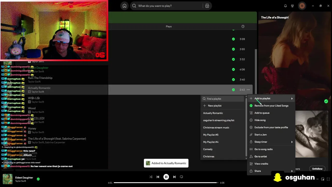Image resolution: width=332 pixels, height=187 pixels.
Task: Toggle the liked checkmark on the 3:55 track
Action: (x=233, y=49)
